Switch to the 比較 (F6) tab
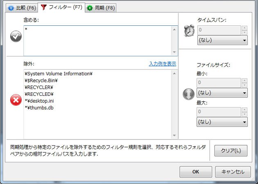258x184 pixels. pyautogui.click(x=22, y=8)
